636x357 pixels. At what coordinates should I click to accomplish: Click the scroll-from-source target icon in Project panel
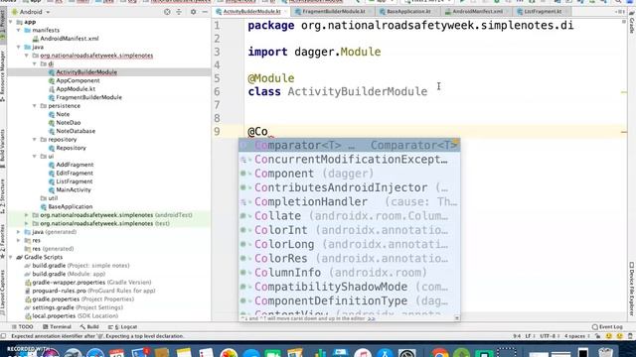167,12
